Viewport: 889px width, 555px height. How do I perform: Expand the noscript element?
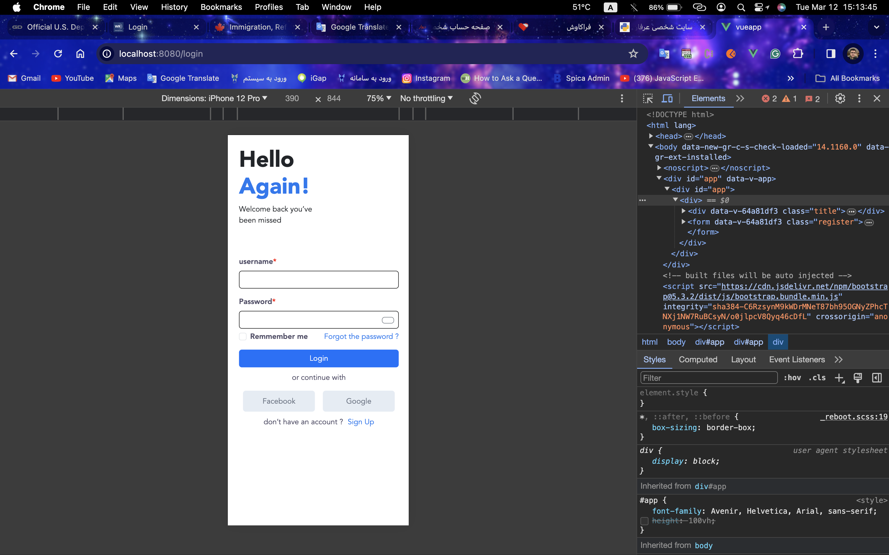[x=659, y=168]
